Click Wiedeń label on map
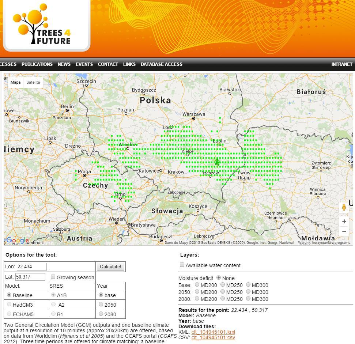Viewport: 355px width, 344px height. [117, 219]
